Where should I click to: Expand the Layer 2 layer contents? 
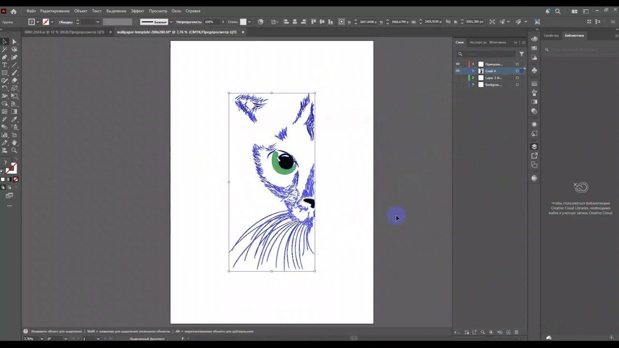pos(473,78)
